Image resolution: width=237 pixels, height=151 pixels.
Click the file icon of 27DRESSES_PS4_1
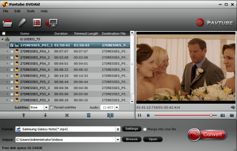17,51
